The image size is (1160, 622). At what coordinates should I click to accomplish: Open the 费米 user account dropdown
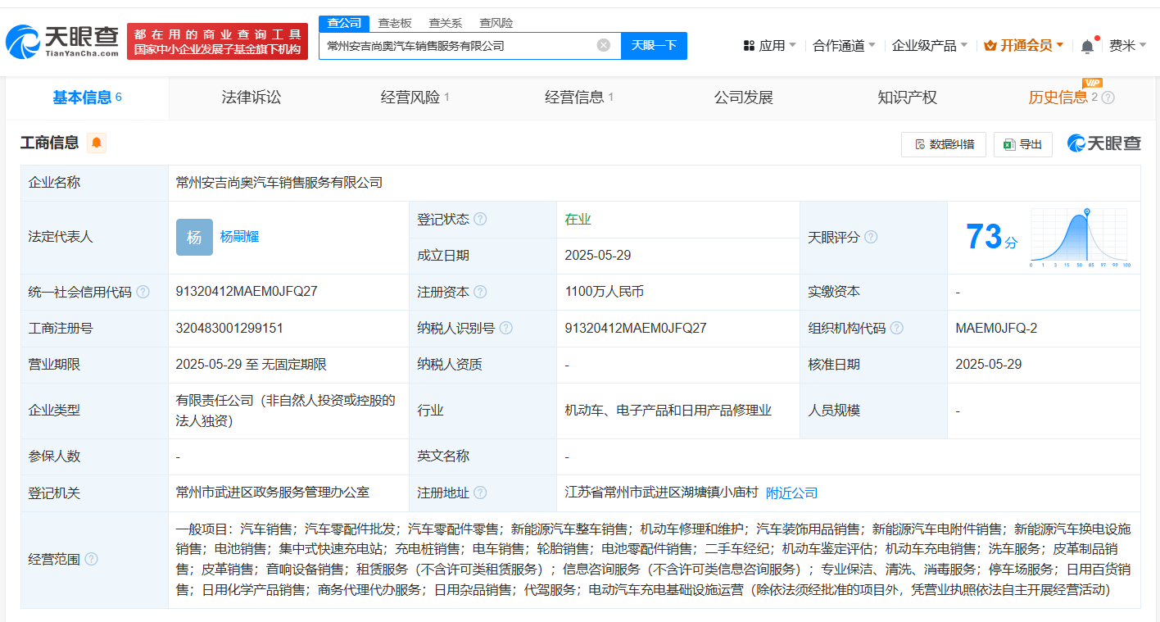coord(1127,45)
